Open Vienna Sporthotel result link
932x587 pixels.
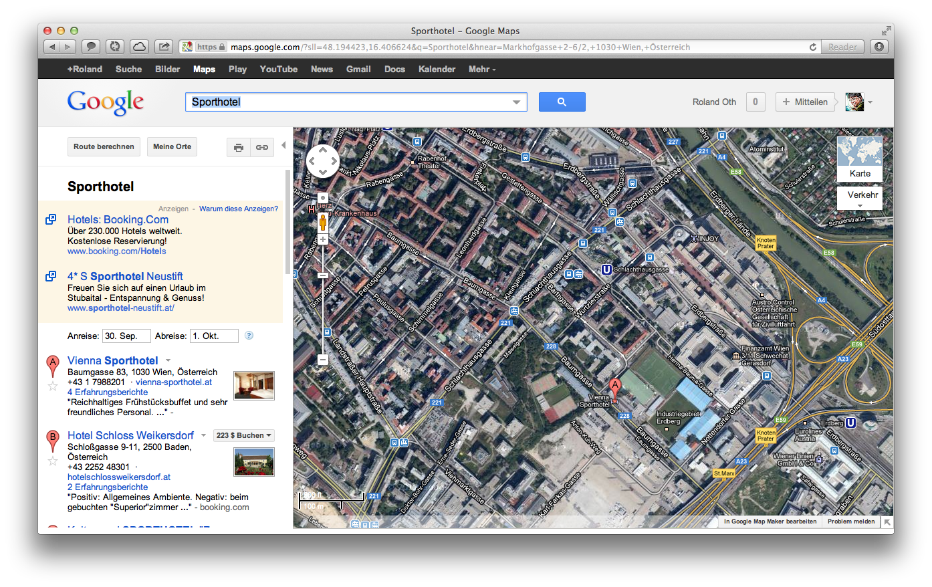tap(112, 360)
